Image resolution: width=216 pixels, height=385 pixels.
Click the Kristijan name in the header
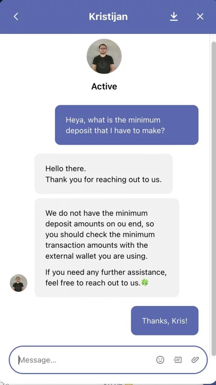[108, 17]
